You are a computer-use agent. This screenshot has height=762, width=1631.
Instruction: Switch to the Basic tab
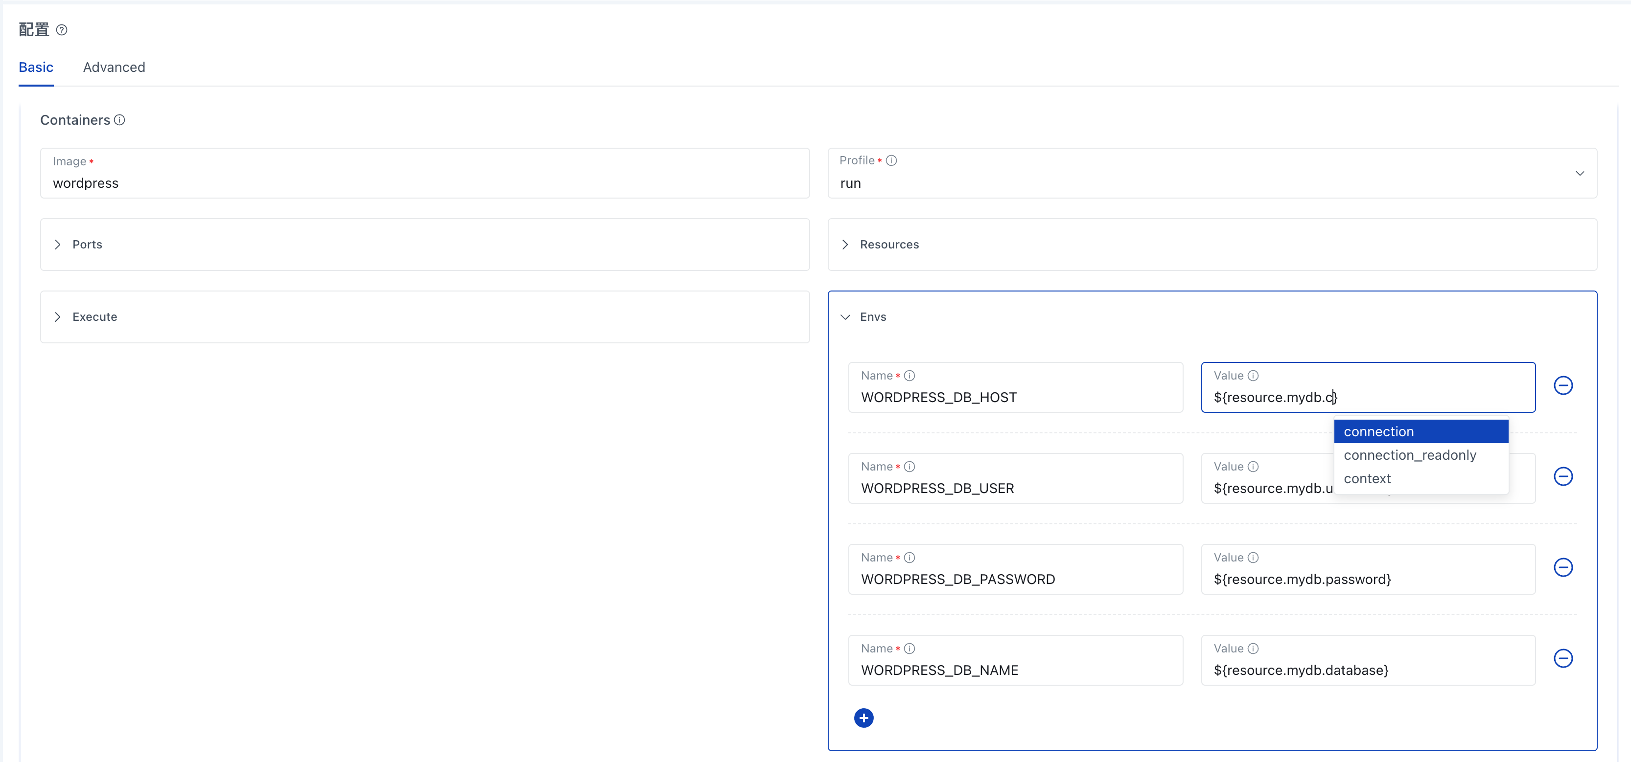[36, 67]
